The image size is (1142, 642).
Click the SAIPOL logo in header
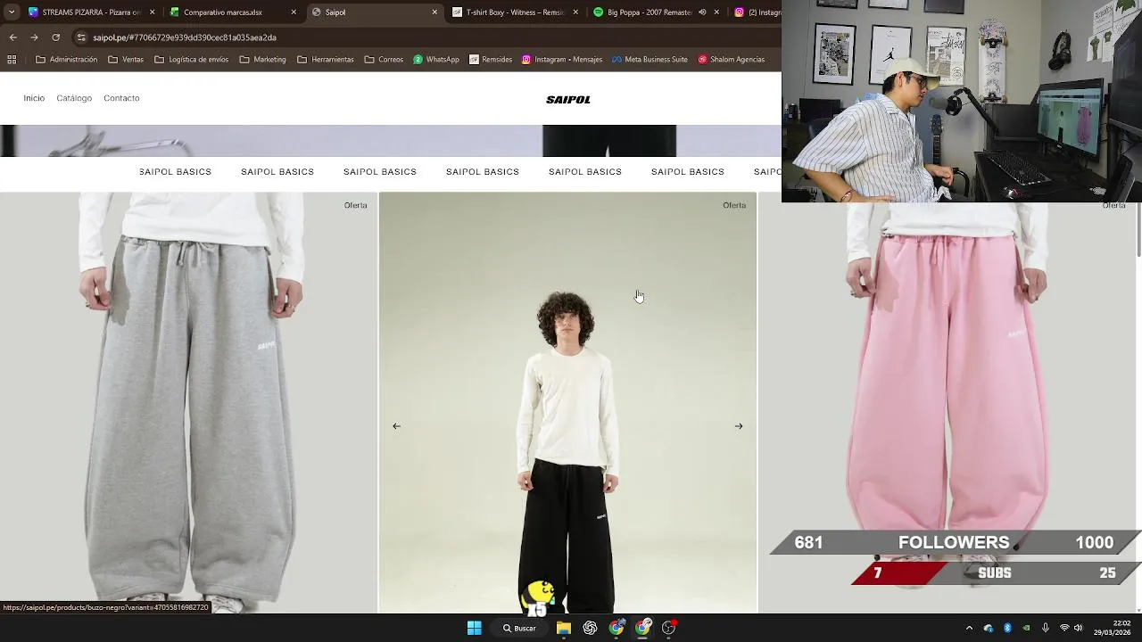pyautogui.click(x=568, y=100)
